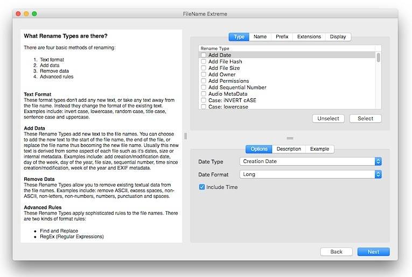Image resolution: width=412 pixels, height=277 pixels.
Task: Select the 'Audio MetaData' row text
Action: 228,94
